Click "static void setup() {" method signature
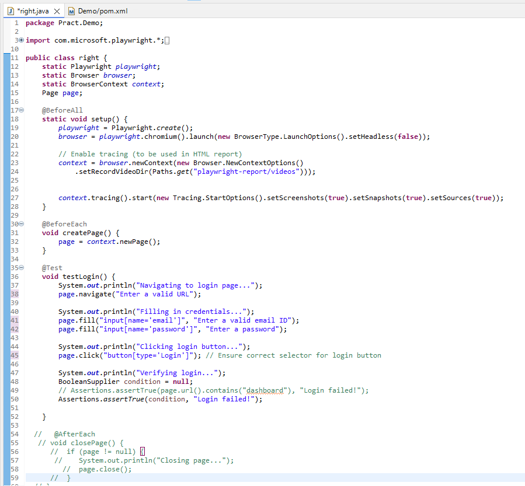Viewport: 525px width, 486px height. (85, 119)
